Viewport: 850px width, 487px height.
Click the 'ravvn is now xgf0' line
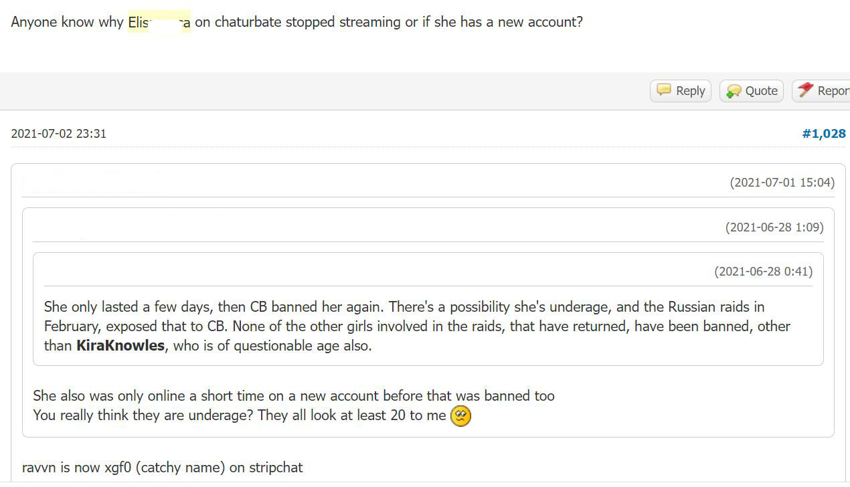pos(163,468)
